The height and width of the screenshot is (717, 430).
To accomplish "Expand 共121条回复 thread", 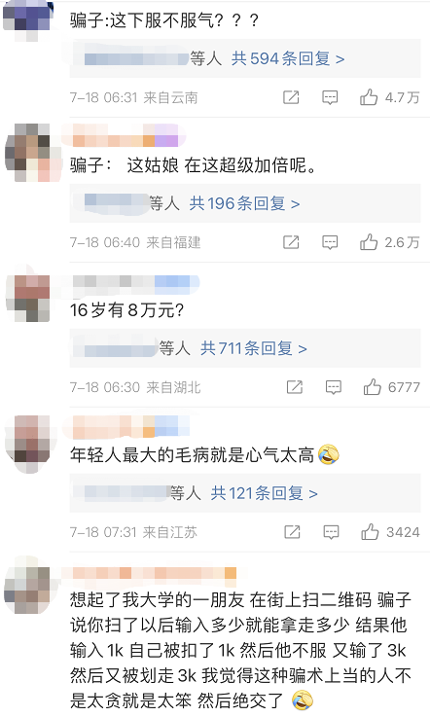I will point(264,493).
